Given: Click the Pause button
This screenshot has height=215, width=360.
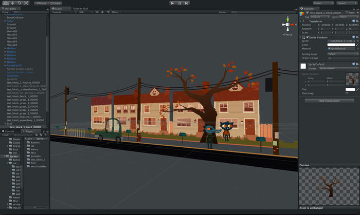Looking at the screenshot, I should point(179,3).
